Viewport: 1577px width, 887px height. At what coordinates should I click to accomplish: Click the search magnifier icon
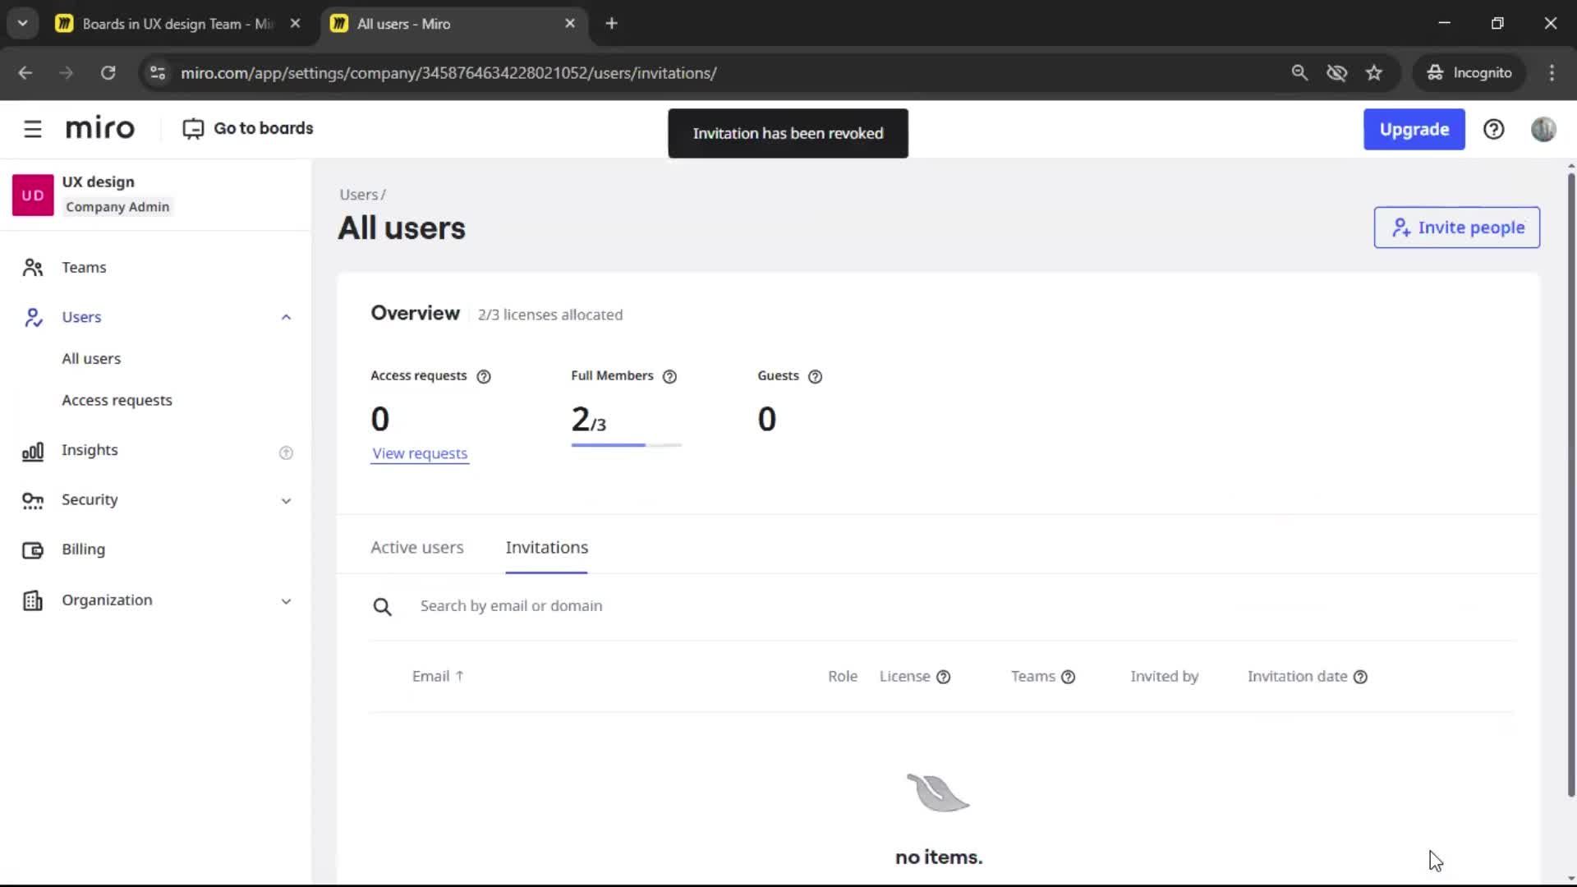pos(382,607)
